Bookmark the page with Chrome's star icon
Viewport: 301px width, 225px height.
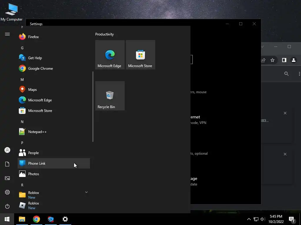[x=272, y=60]
